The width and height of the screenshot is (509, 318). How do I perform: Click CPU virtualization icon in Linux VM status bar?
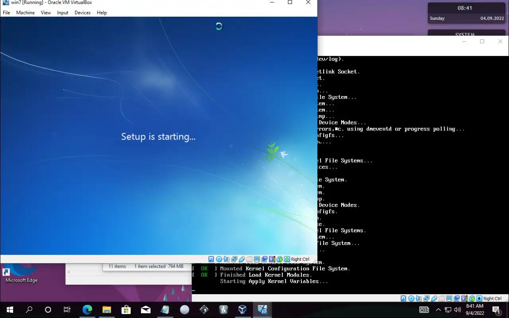pos(464,299)
